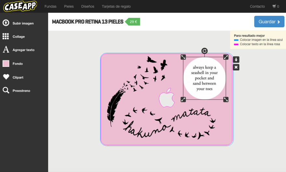Click the Contacto link
The height and width of the screenshot is (172, 286).
pos(257,6)
